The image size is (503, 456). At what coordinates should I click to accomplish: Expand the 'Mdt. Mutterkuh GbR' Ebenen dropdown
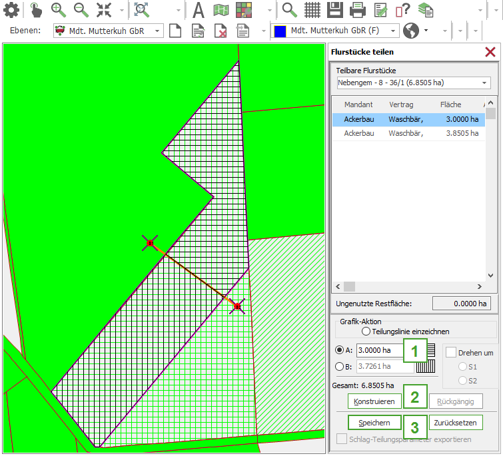(x=157, y=31)
